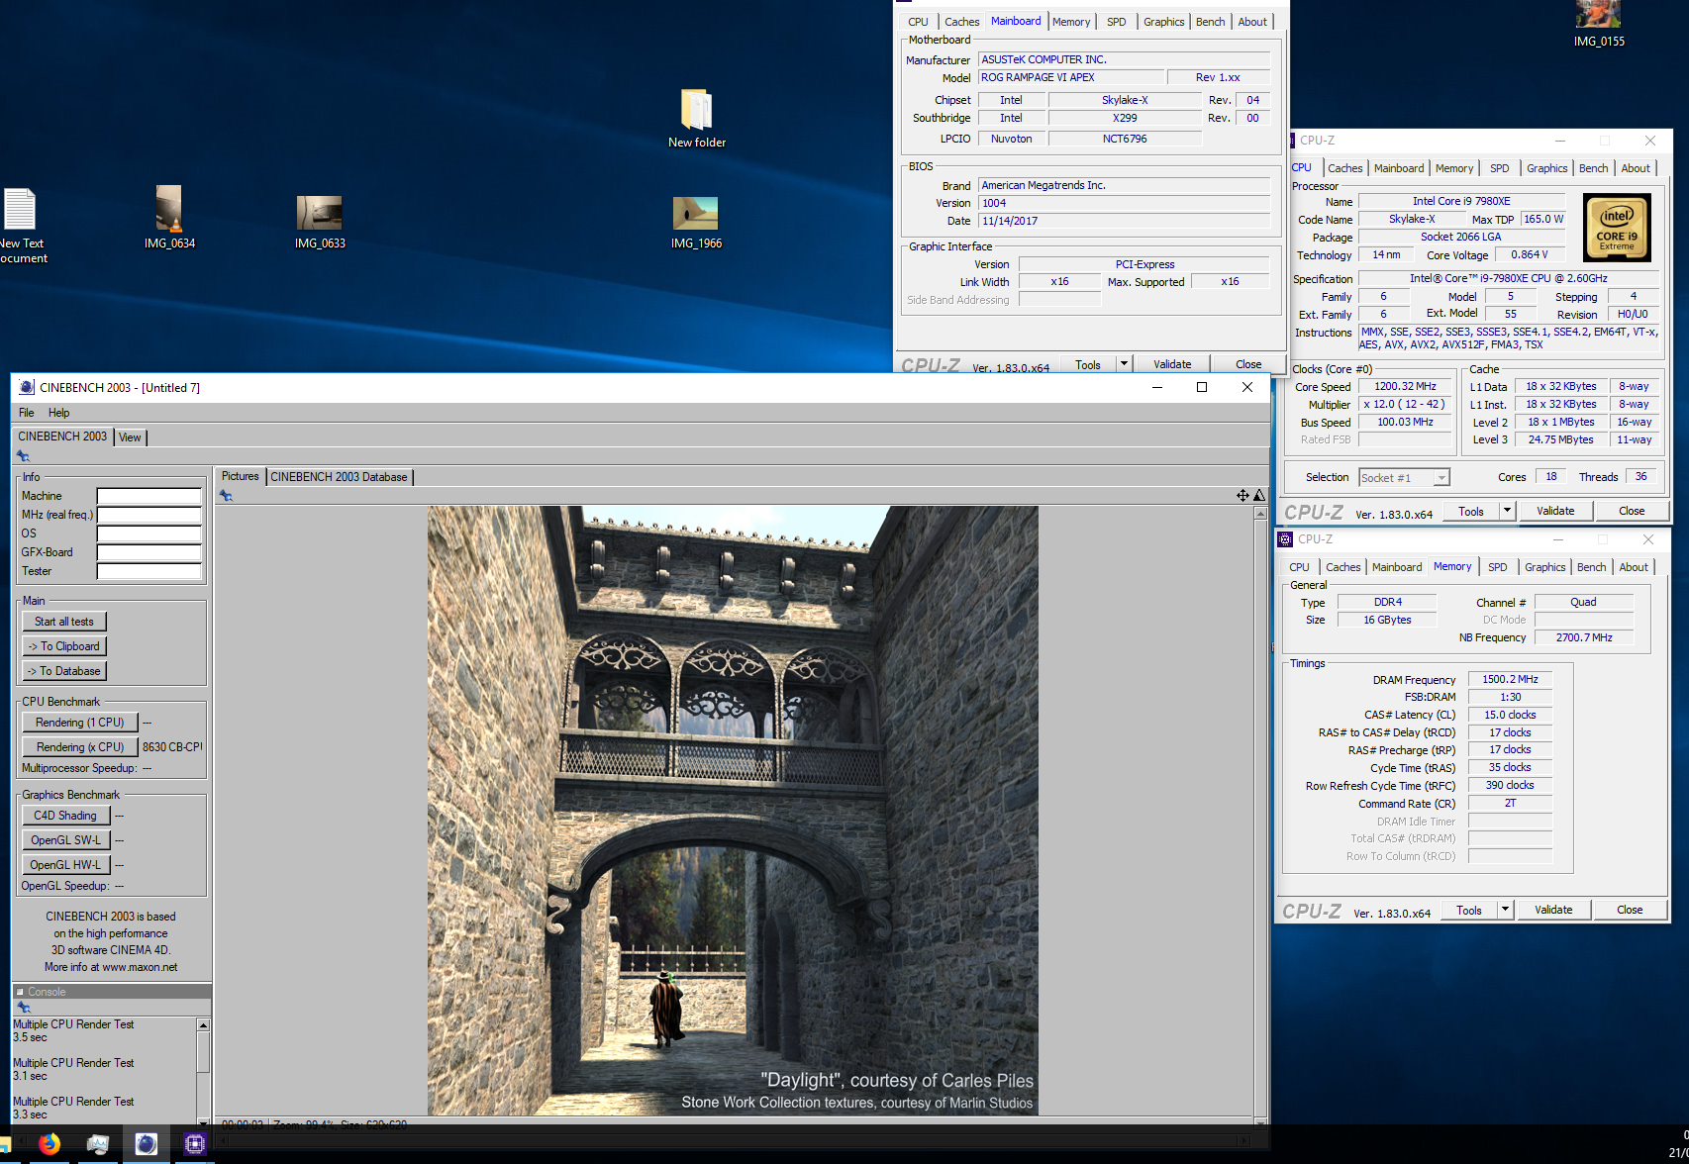This screenshot has width=1689, height=1164.
Task: Run Rendering (1 CPU) benchmark
Action: point(79,723)
